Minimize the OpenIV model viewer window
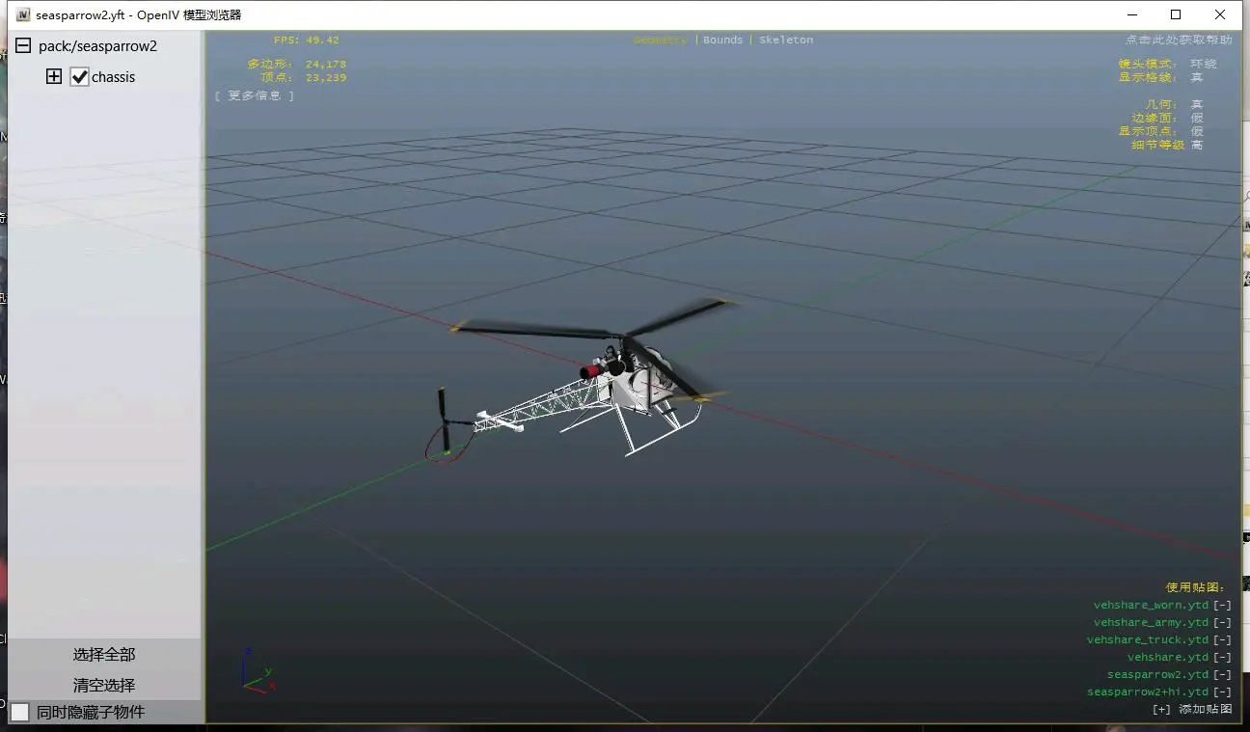Image resolution: width=1250 pixels, height=732 pixels. tap(1131, 14)
